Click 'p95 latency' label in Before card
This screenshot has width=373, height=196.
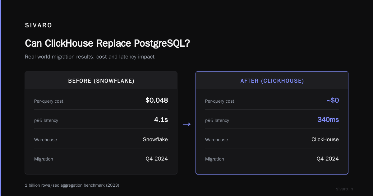(46, 120)
